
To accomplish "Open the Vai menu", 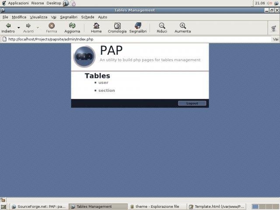I will coord(53,17).
